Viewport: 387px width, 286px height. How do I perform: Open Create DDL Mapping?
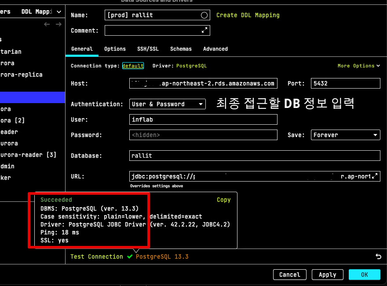[x=248, y=15]
